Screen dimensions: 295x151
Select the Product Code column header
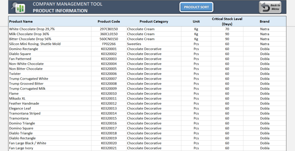click(109, 22)
